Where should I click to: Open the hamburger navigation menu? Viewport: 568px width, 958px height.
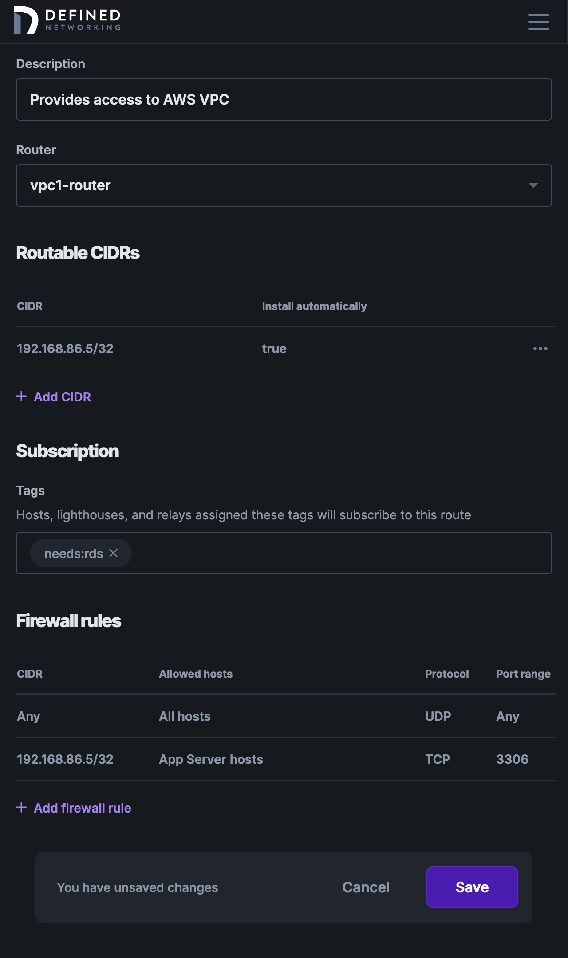coord(538,22)
